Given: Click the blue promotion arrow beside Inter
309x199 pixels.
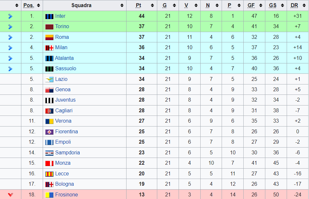Looking at the screenshot, I should (10, 17).
